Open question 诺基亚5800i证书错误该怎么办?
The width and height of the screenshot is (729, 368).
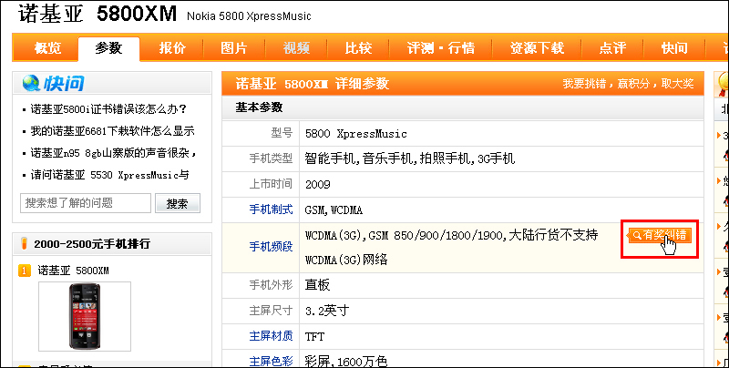tap(108, 109)
